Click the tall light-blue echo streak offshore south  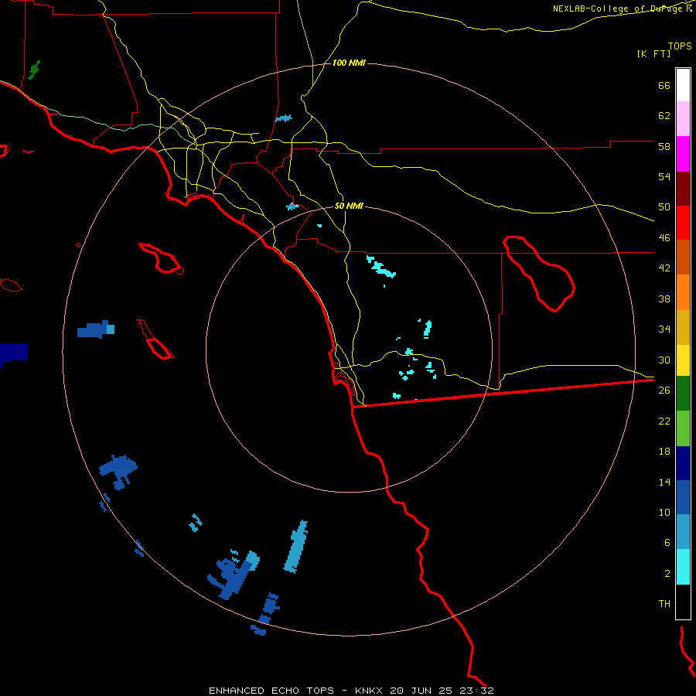point(296,547)
